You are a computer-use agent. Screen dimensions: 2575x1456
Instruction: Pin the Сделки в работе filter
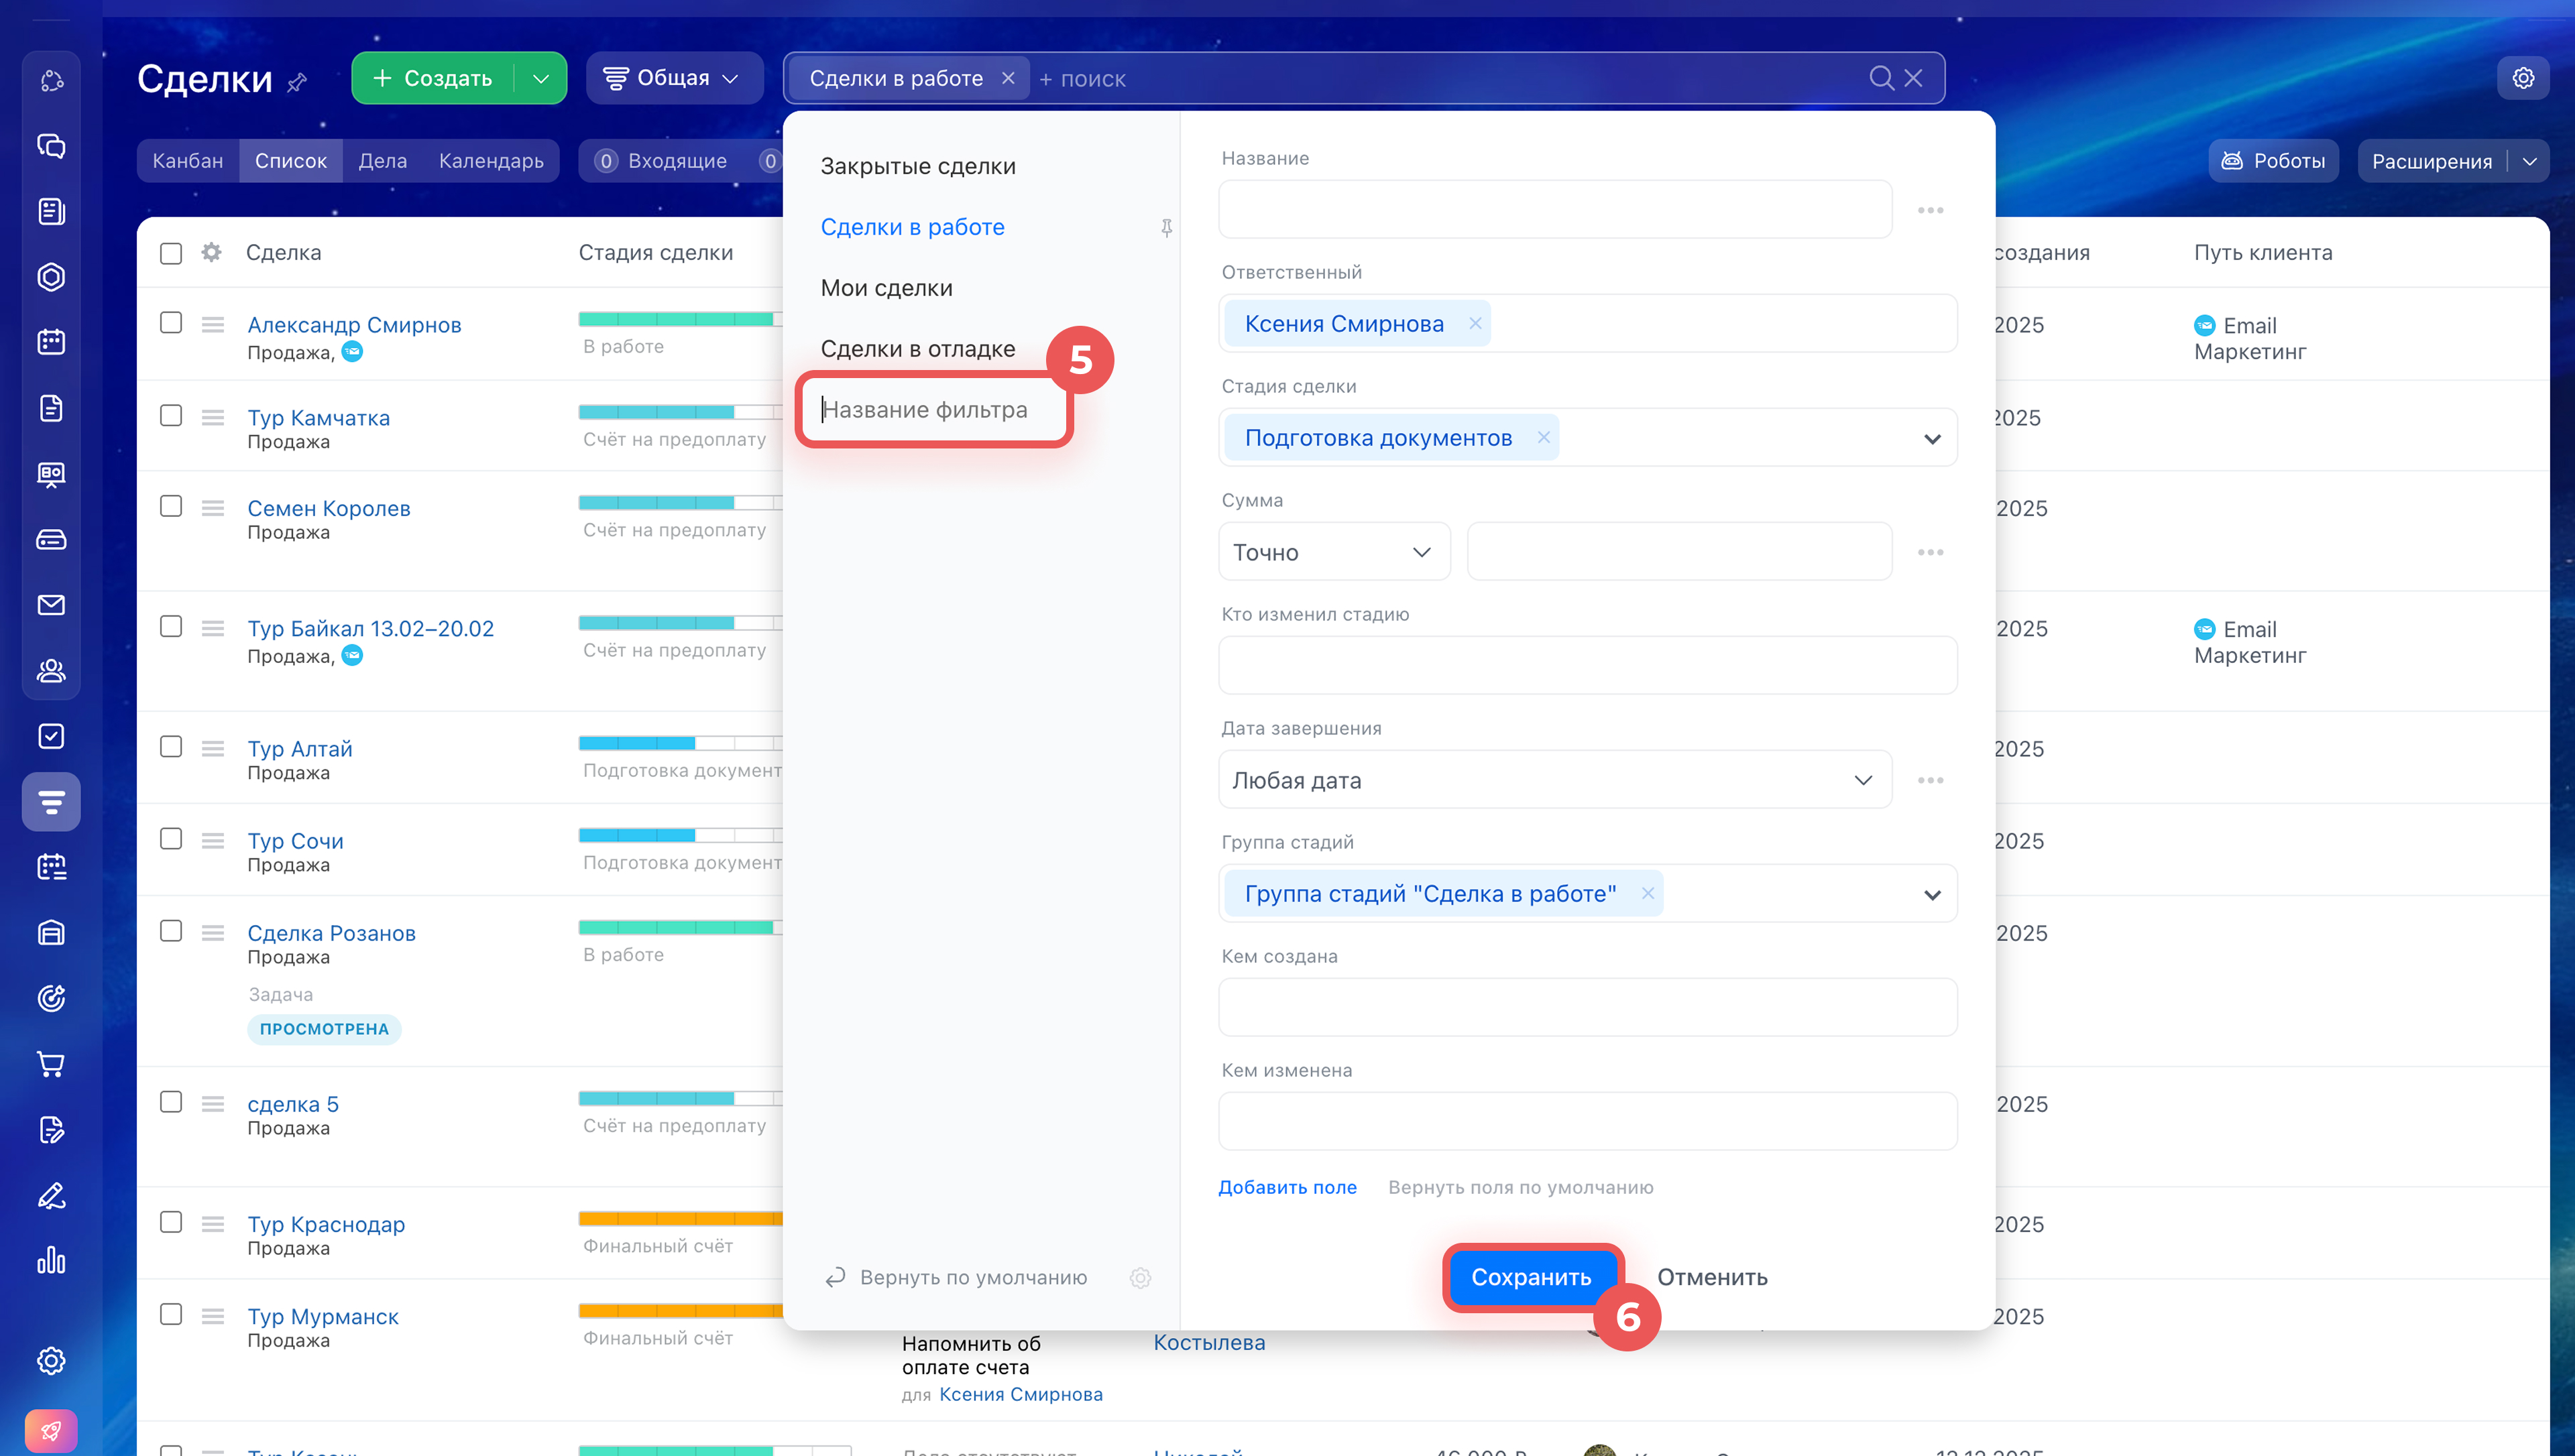coord(1166,228)
